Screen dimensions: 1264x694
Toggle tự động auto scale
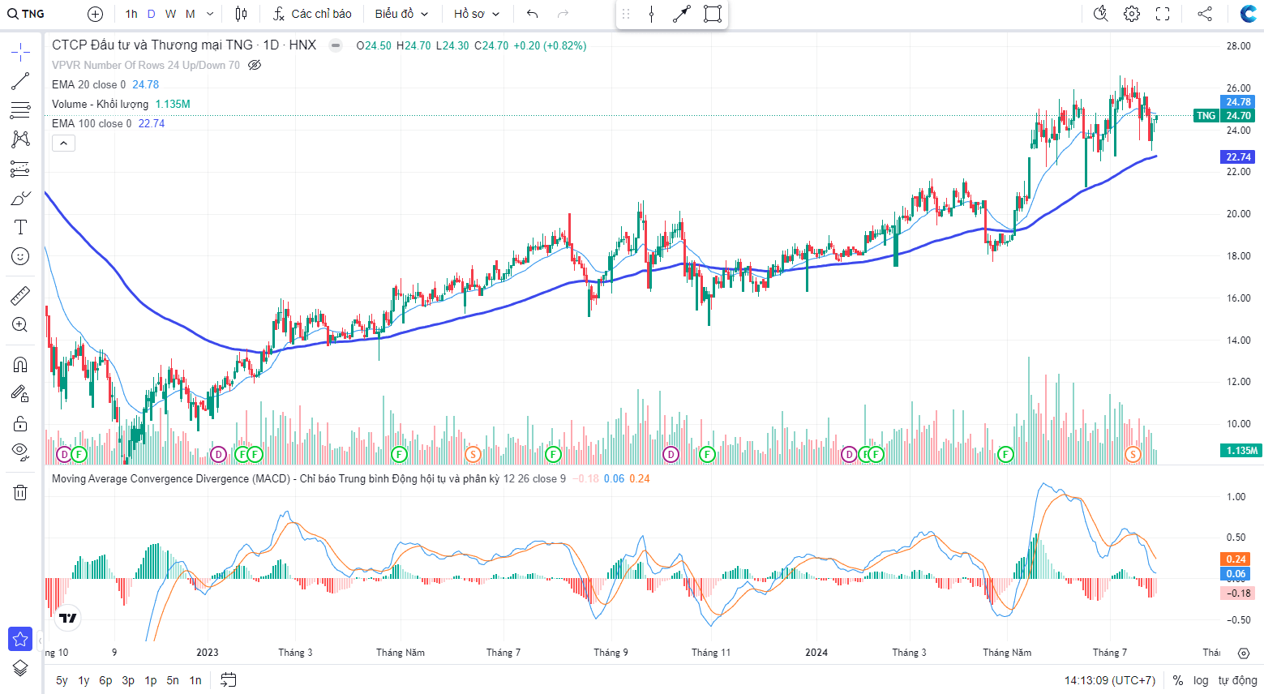[x=1237, y=680]
